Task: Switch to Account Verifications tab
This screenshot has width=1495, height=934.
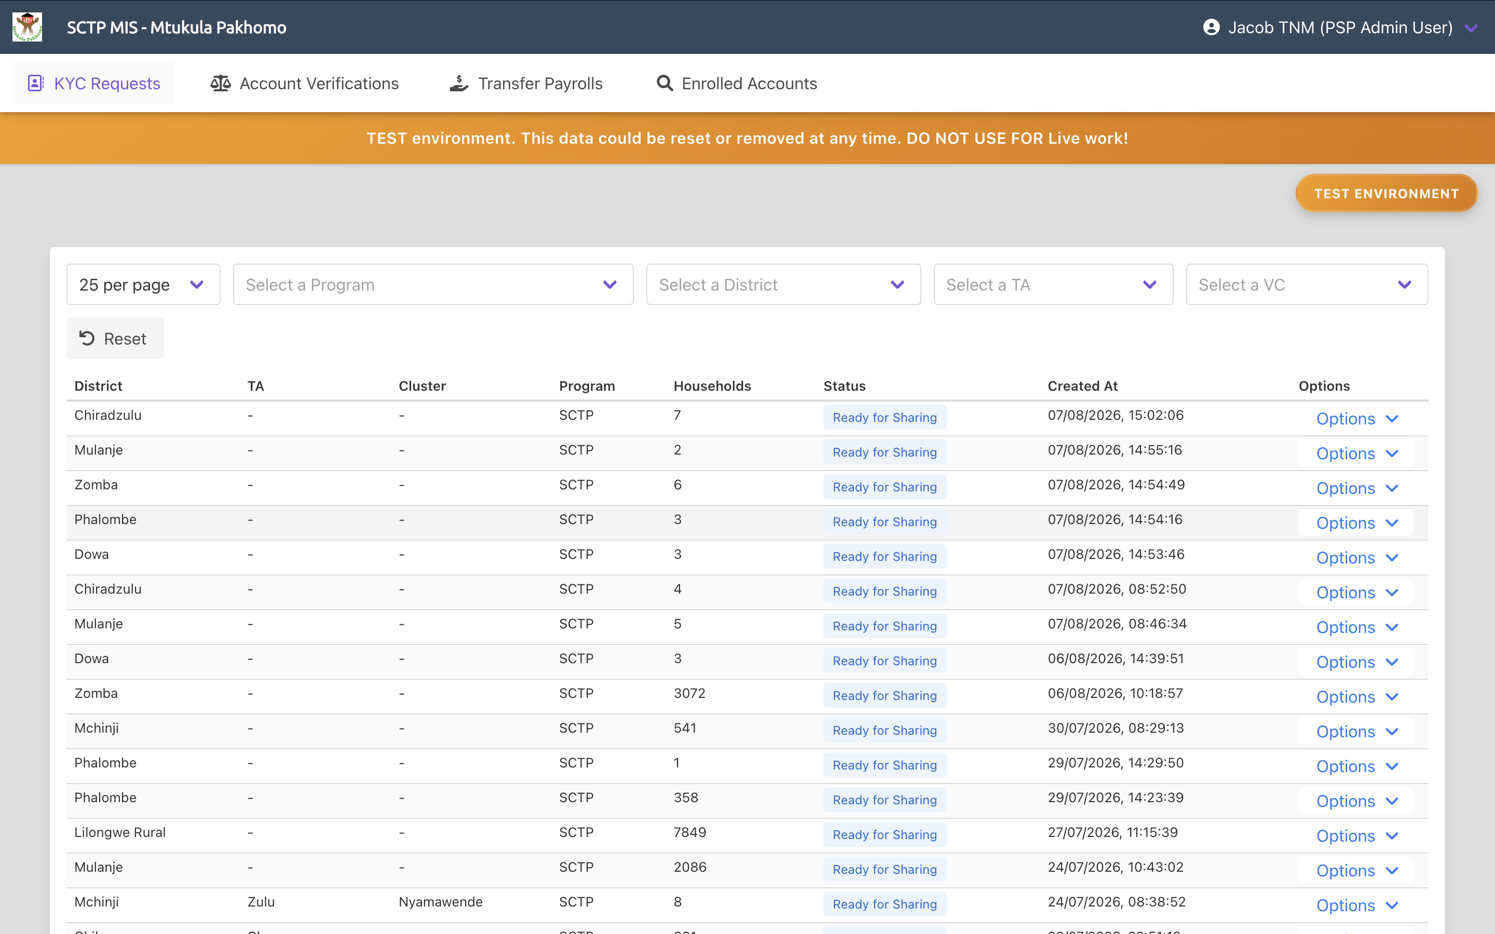Action: tap(305, 84)
